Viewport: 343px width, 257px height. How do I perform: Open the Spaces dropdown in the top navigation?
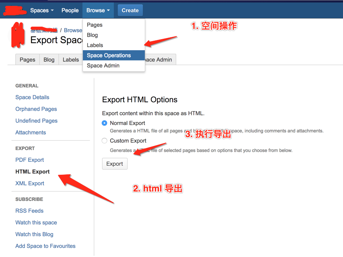pyautogui.click(x=41, y=11)
